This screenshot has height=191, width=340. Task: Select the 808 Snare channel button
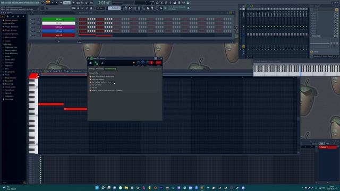tap(58, 31)
